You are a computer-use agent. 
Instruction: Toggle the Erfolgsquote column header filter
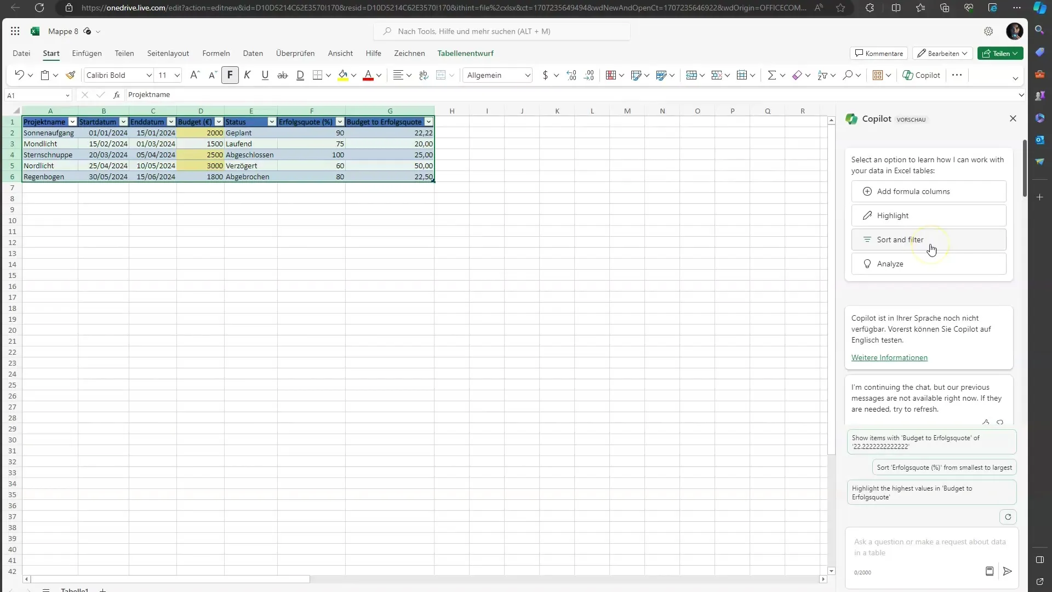340,122
